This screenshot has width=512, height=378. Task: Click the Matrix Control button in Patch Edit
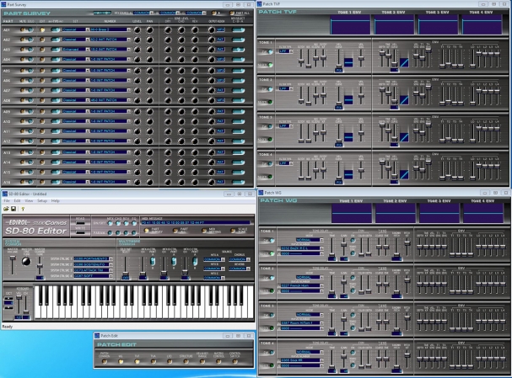coord(218,361)
